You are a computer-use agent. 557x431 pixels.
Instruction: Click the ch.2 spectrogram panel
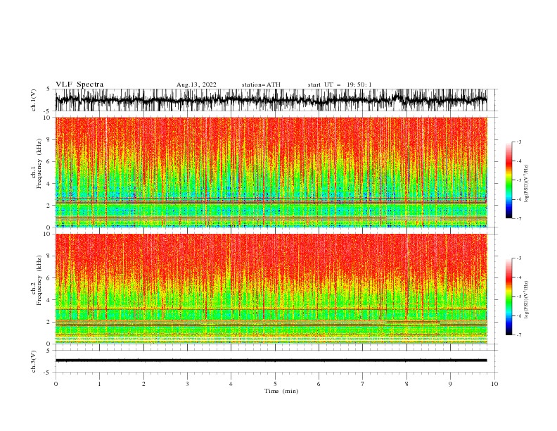pos(271,289)
